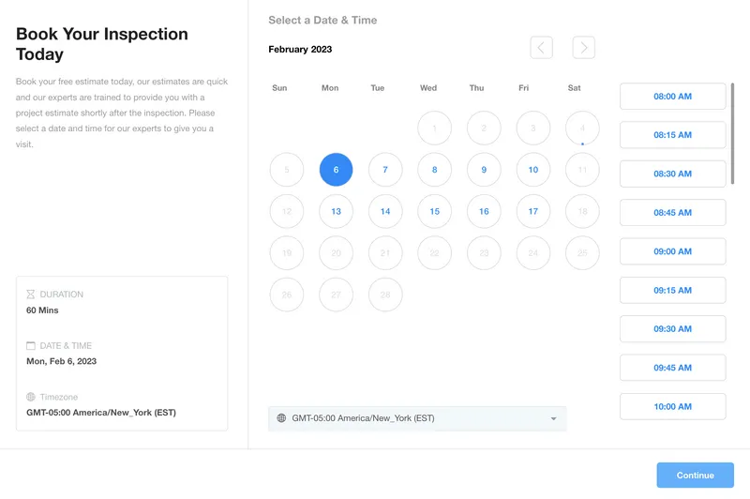The width and height of the screenshot is (750, 499).
Task: Click the globe icon beside Timezone label
Action: (31, 397)
